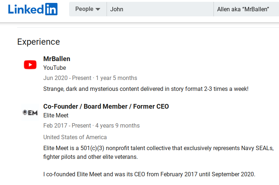
Task: Open the Elite Meet EM logo
Action: 30,113
